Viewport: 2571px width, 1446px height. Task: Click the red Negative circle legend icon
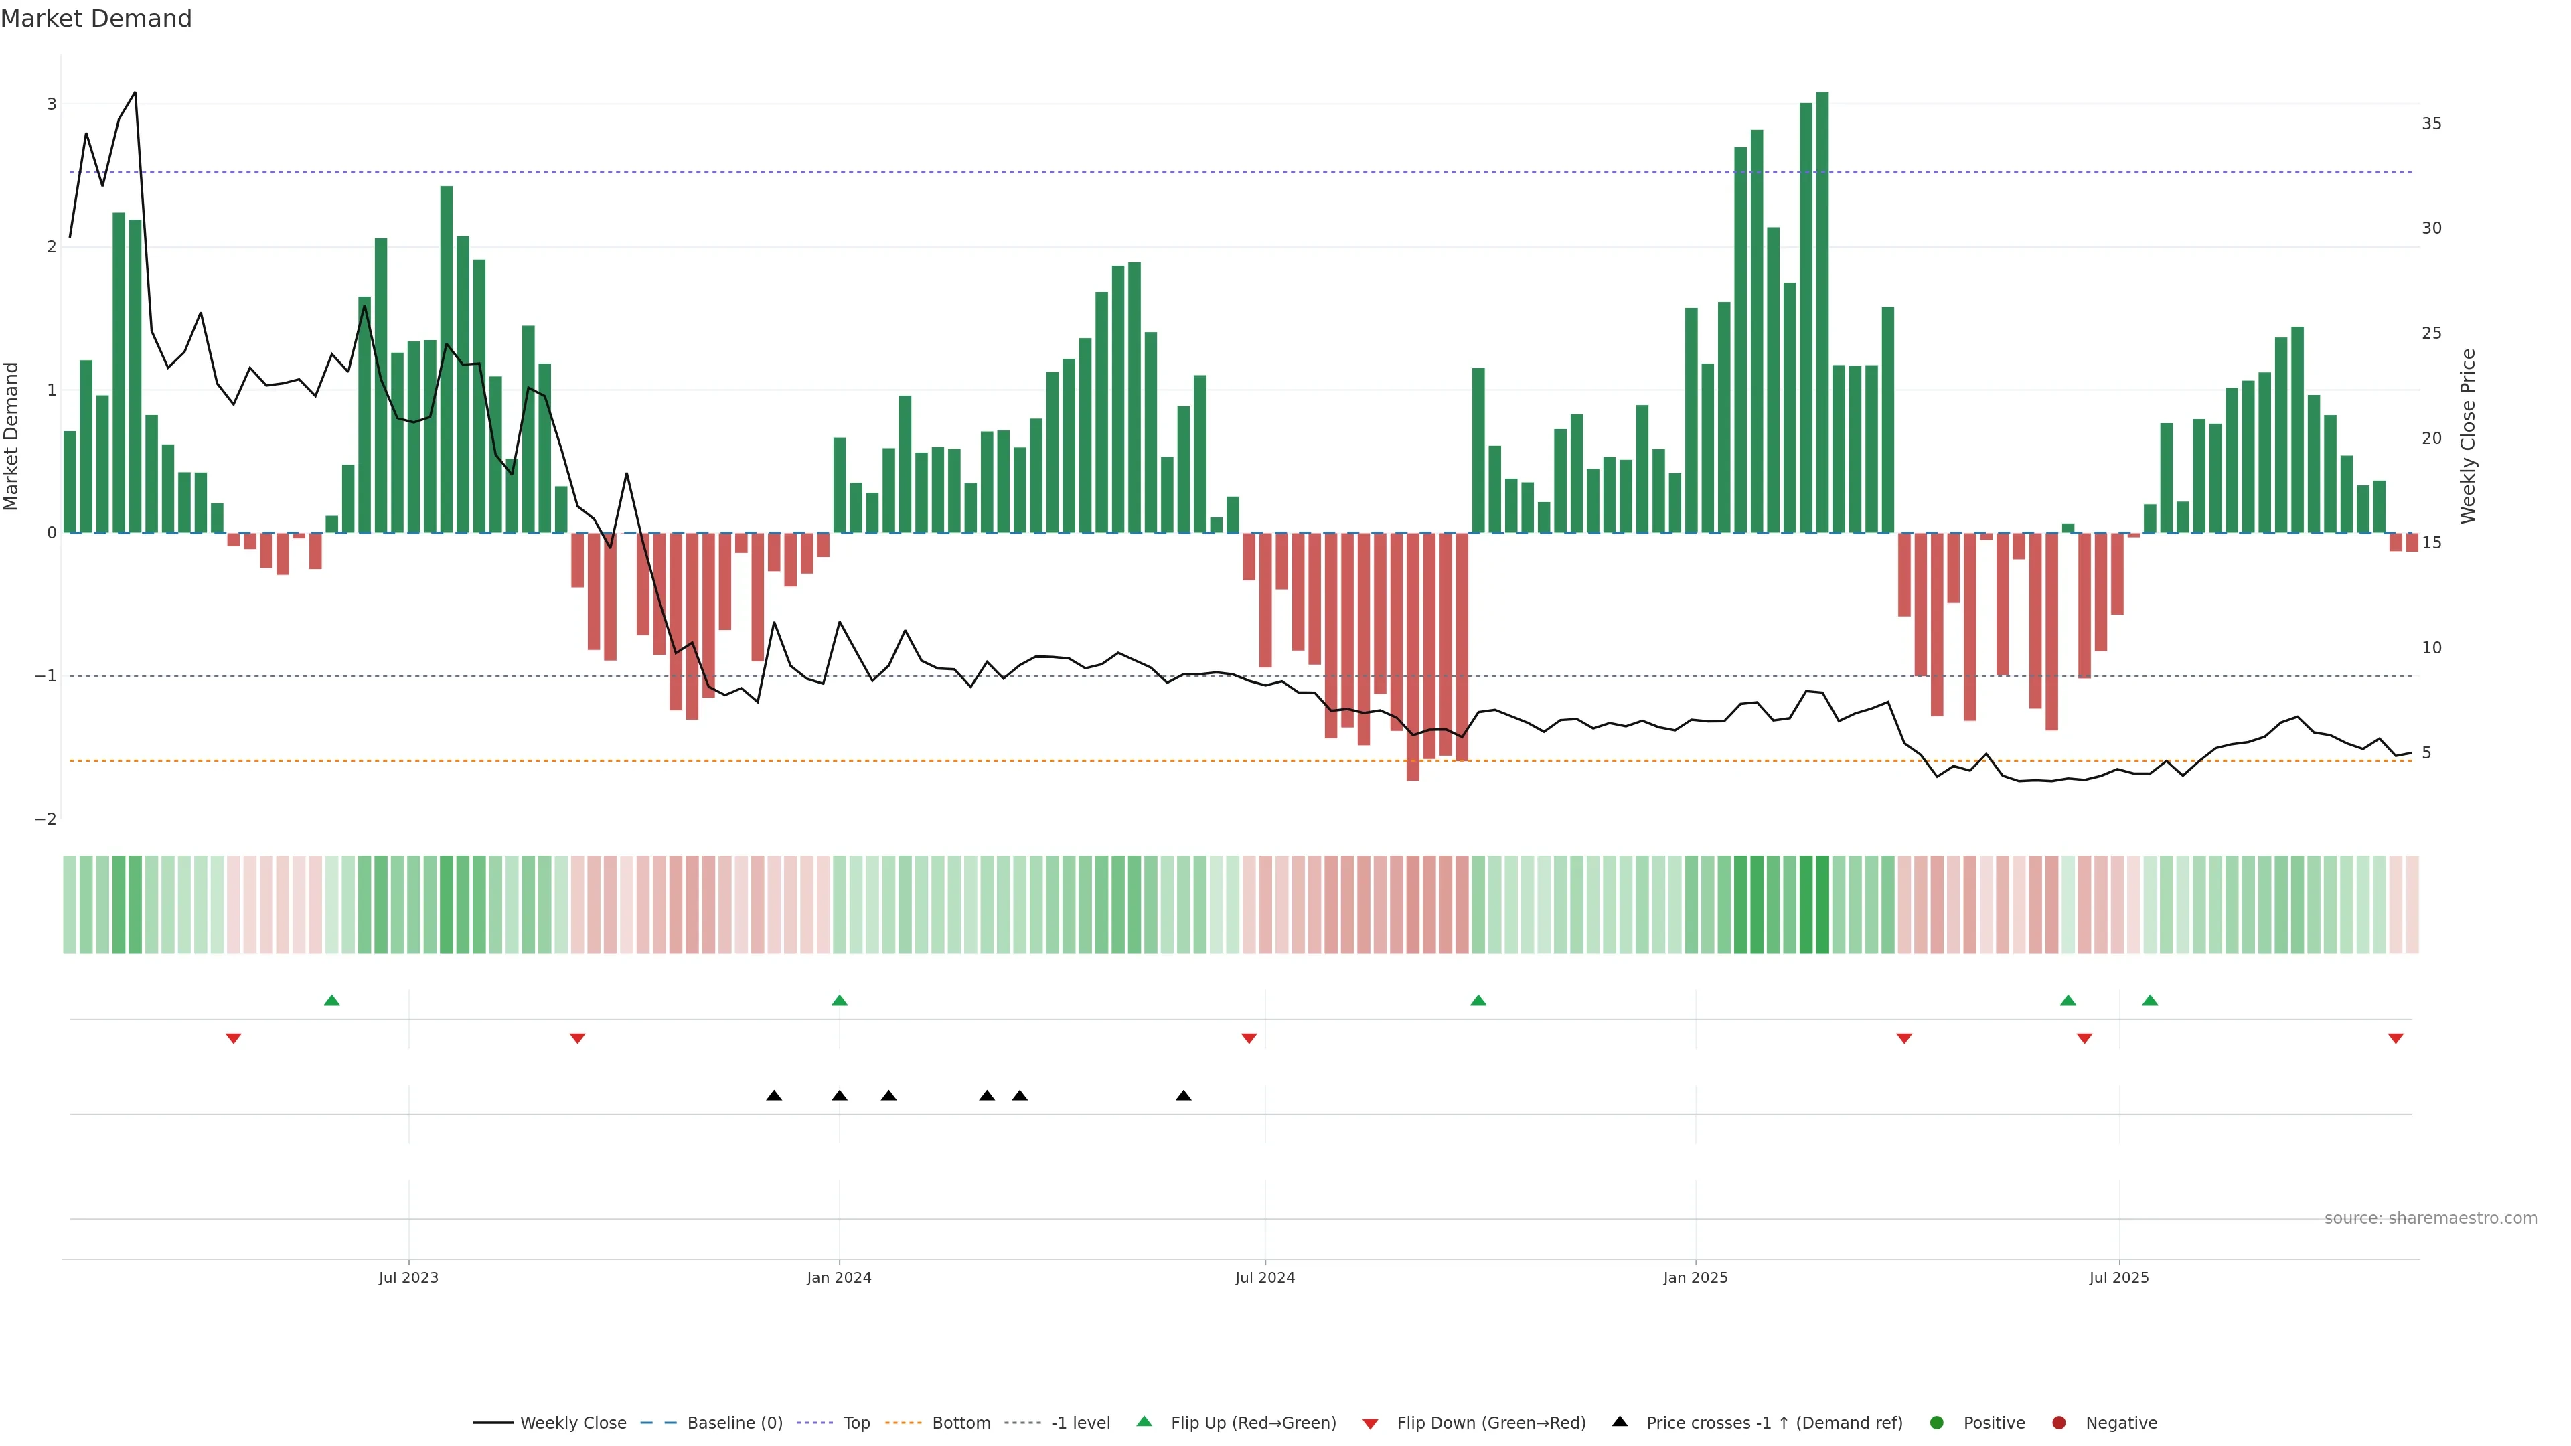click(2059, 1422)
